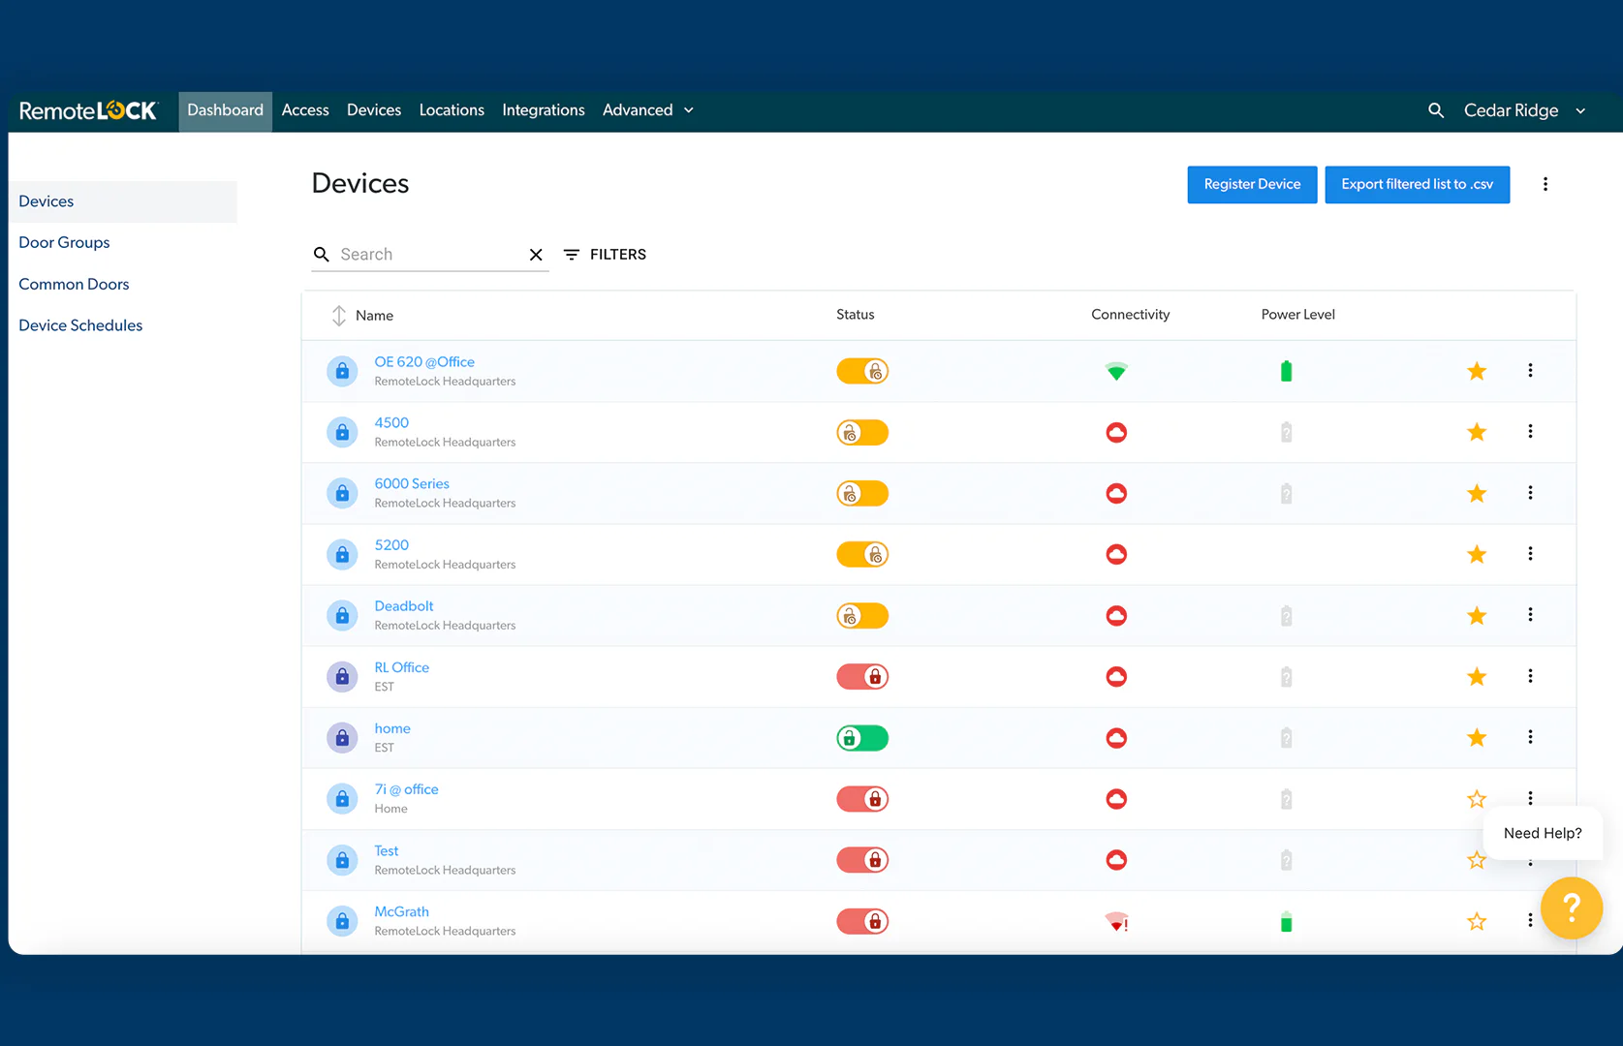Open the Test device link

point(387,851)
